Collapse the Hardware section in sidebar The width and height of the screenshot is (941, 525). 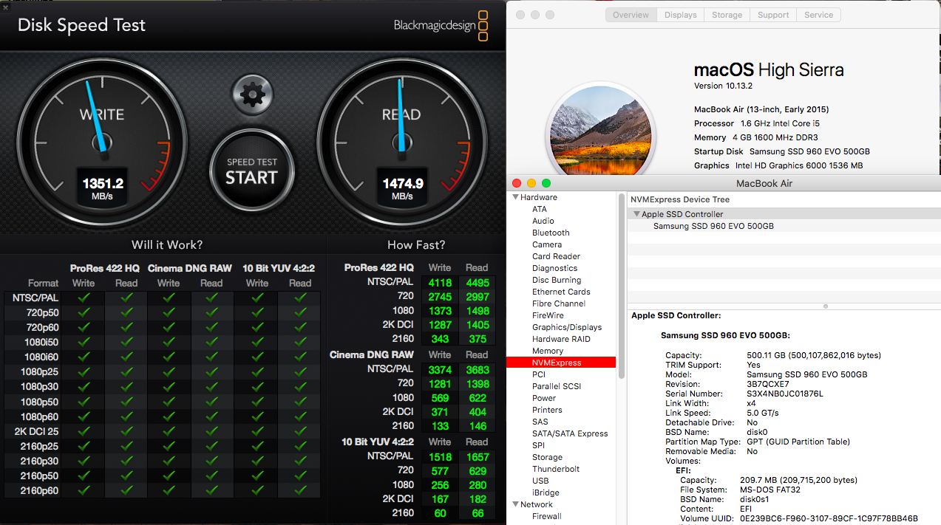pyautogui.click(x=515, y=197)
